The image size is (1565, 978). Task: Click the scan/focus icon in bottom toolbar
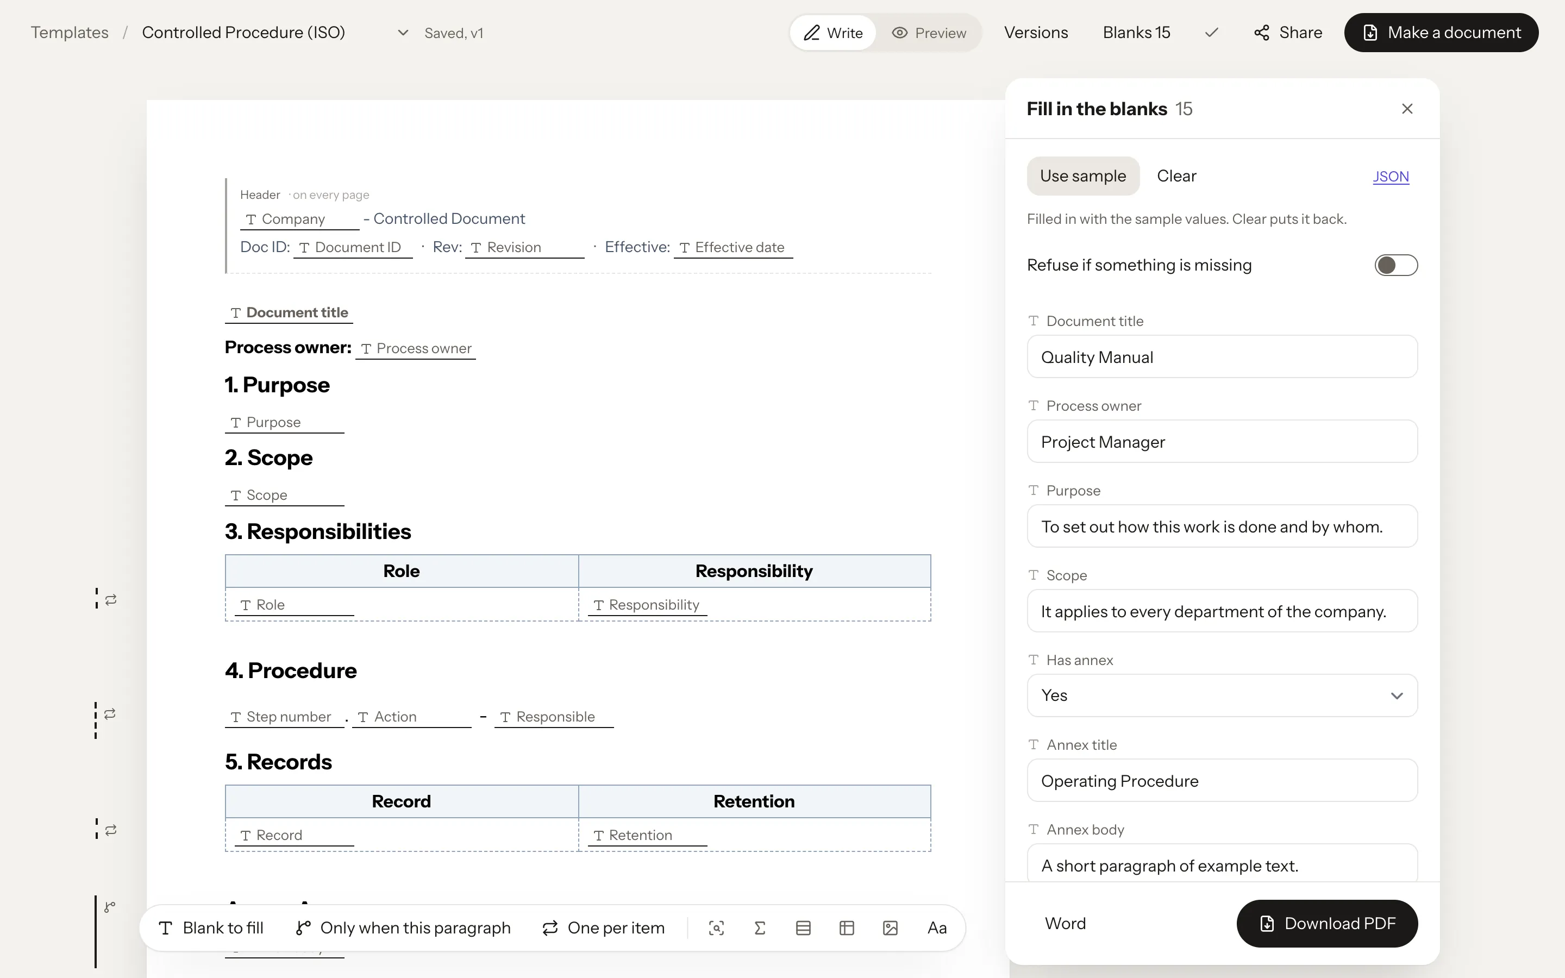coord(716,927)
